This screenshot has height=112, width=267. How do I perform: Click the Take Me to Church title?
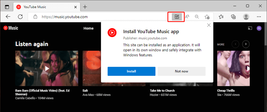point(162,91)
